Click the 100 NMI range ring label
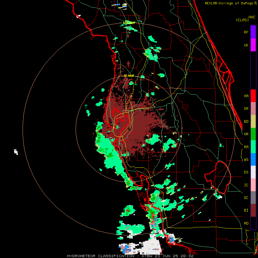Image resolution: width=258 pixels, height=258 pixels. point(129,23)
